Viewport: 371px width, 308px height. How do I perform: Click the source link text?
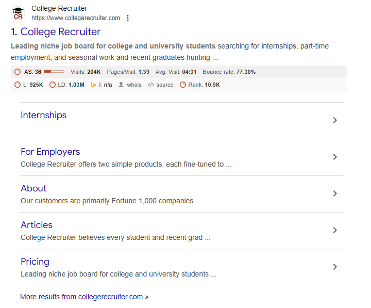coord(165,85)
